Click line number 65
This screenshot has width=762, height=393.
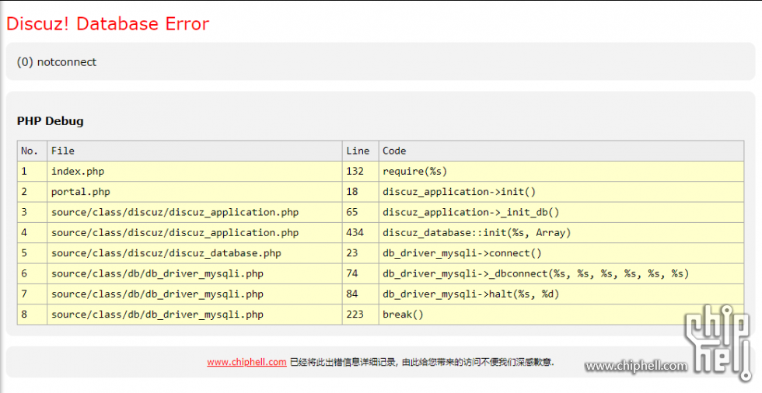pos(360,212)
